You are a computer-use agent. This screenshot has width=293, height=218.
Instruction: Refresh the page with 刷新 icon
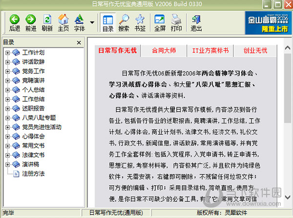point(47,19)
